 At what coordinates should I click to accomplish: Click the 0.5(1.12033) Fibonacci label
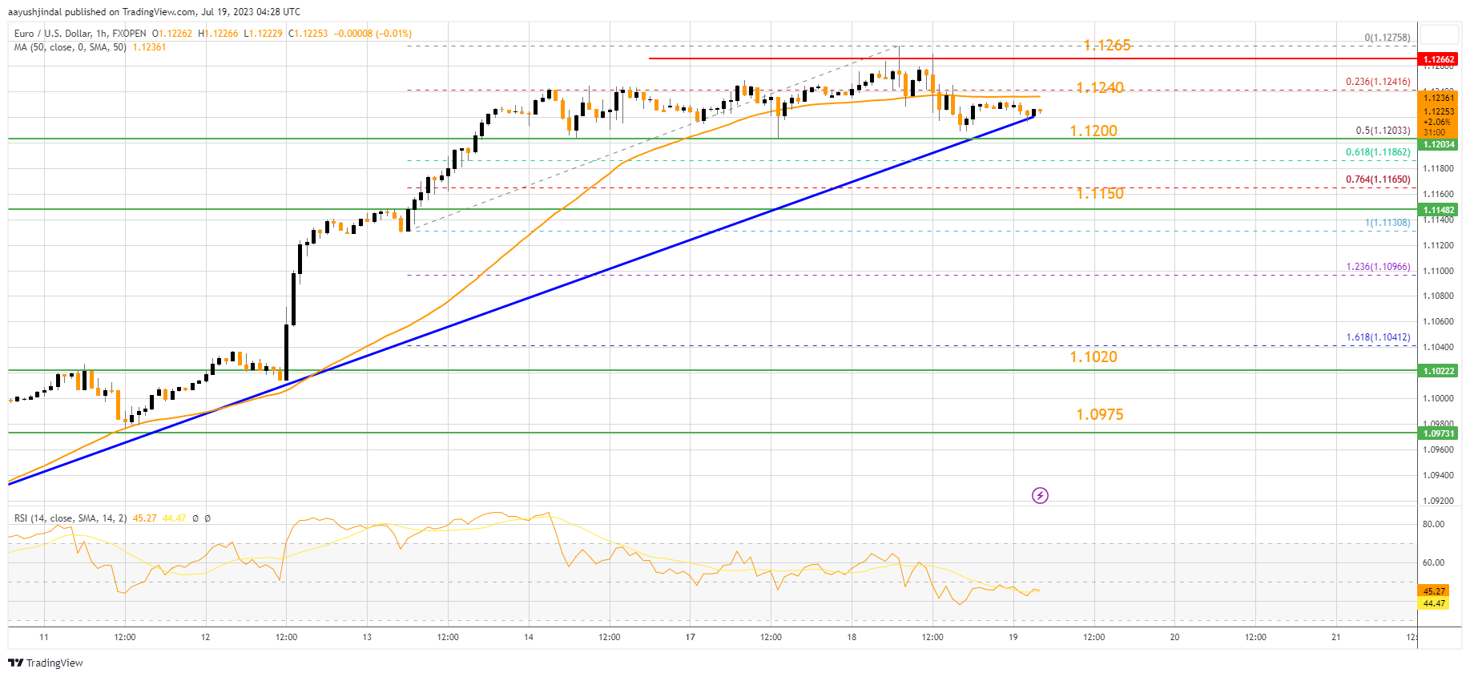click(1383, 131)
